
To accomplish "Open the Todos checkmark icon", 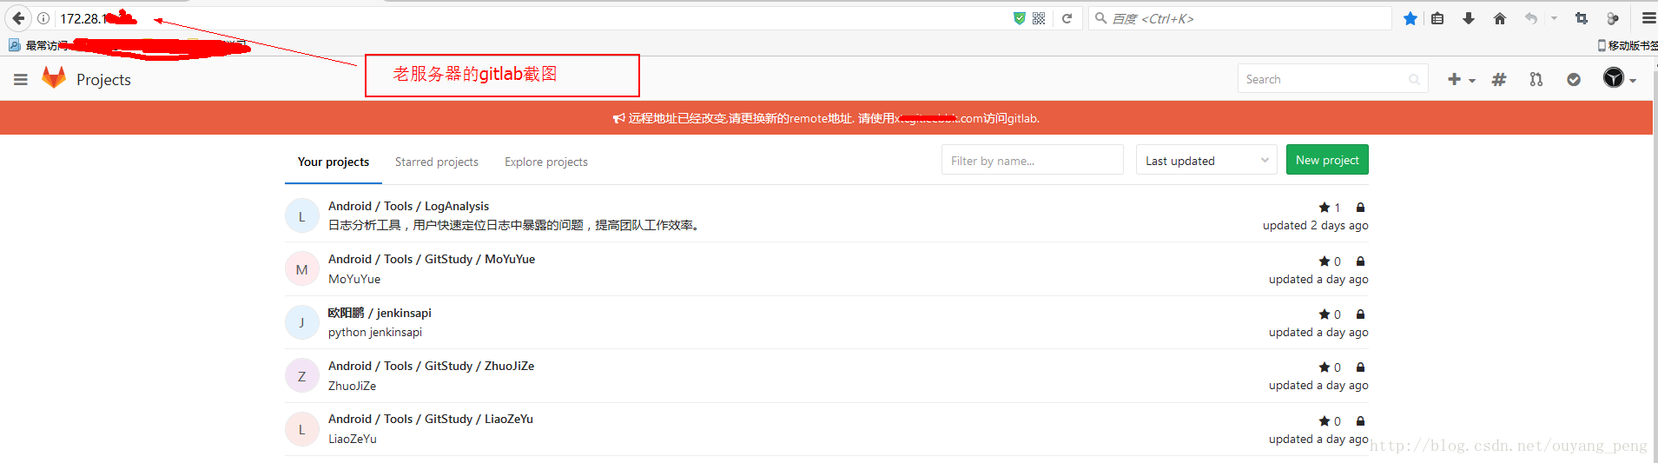I will (x=1574, y=79).
